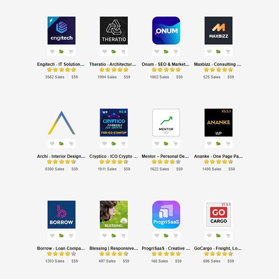This screenshot has width=279, height=279.
Task: Favorite the GoCargo theme
Action: [209, 236]
